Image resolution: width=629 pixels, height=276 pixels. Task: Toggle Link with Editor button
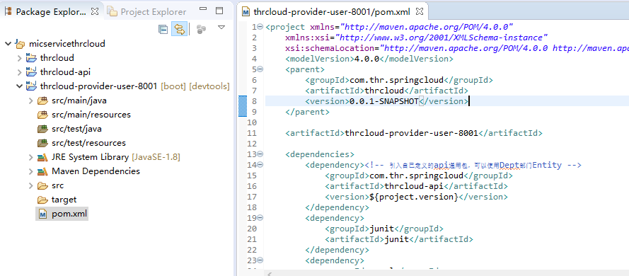179,29
